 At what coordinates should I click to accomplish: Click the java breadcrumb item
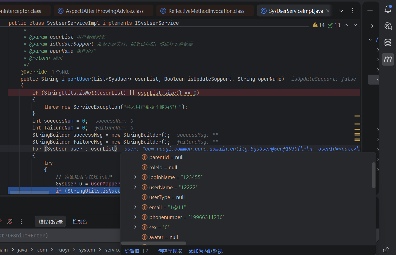pos(22,250)
